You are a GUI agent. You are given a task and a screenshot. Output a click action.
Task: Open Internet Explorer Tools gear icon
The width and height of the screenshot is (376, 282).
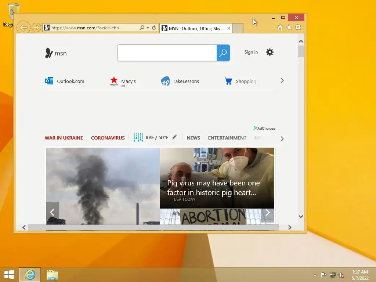tap(298, 27)
